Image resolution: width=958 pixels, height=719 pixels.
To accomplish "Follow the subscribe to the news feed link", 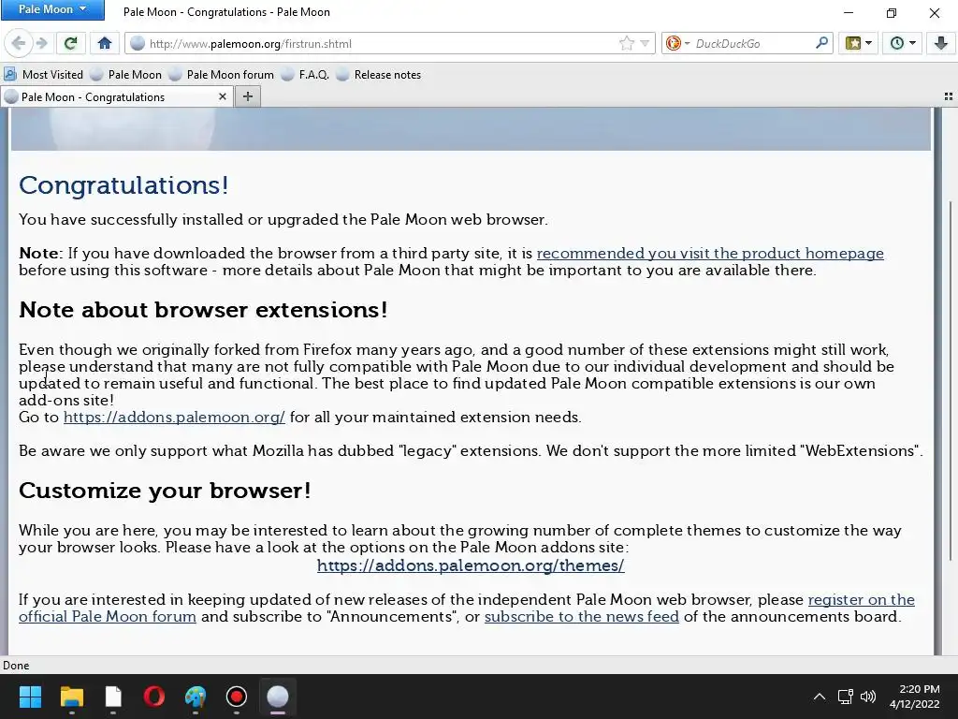I will [x=582, y=616].
